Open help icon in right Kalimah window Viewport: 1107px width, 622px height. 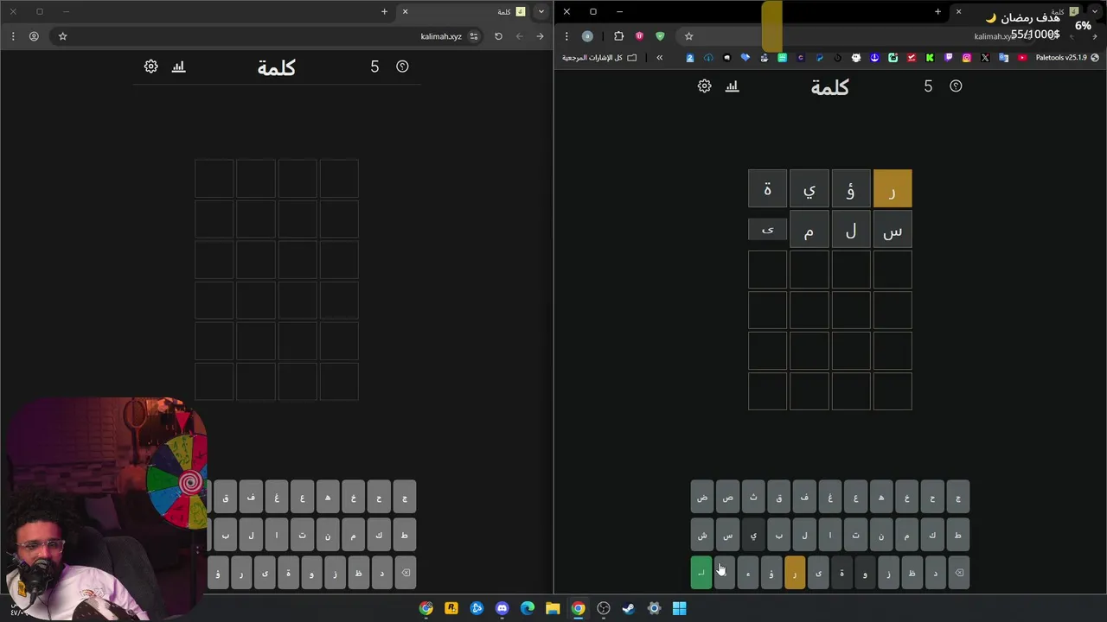[x=956, y=86]
